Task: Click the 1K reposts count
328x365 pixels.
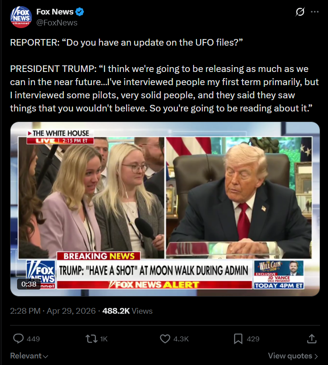Action: pyautogui.click(x=104, y=339)
